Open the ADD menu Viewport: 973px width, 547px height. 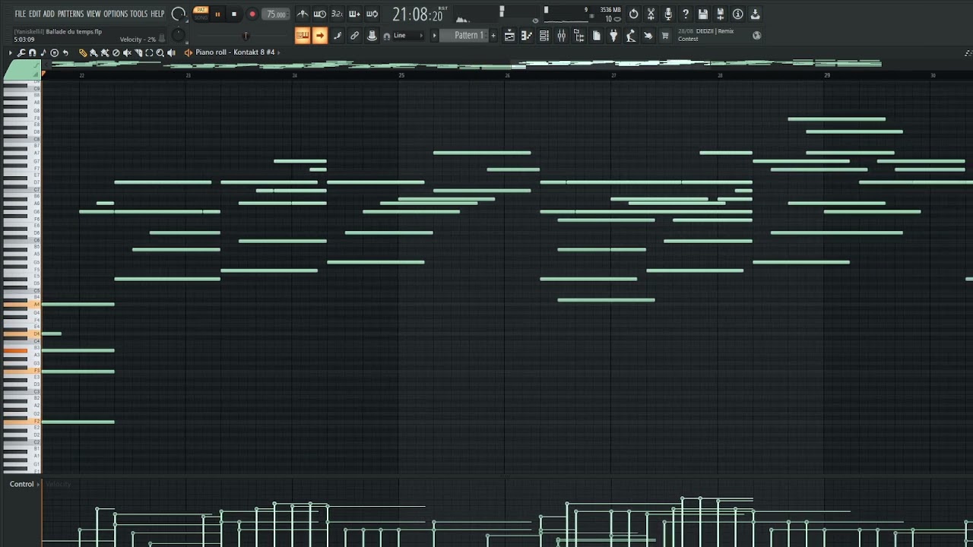49,14
